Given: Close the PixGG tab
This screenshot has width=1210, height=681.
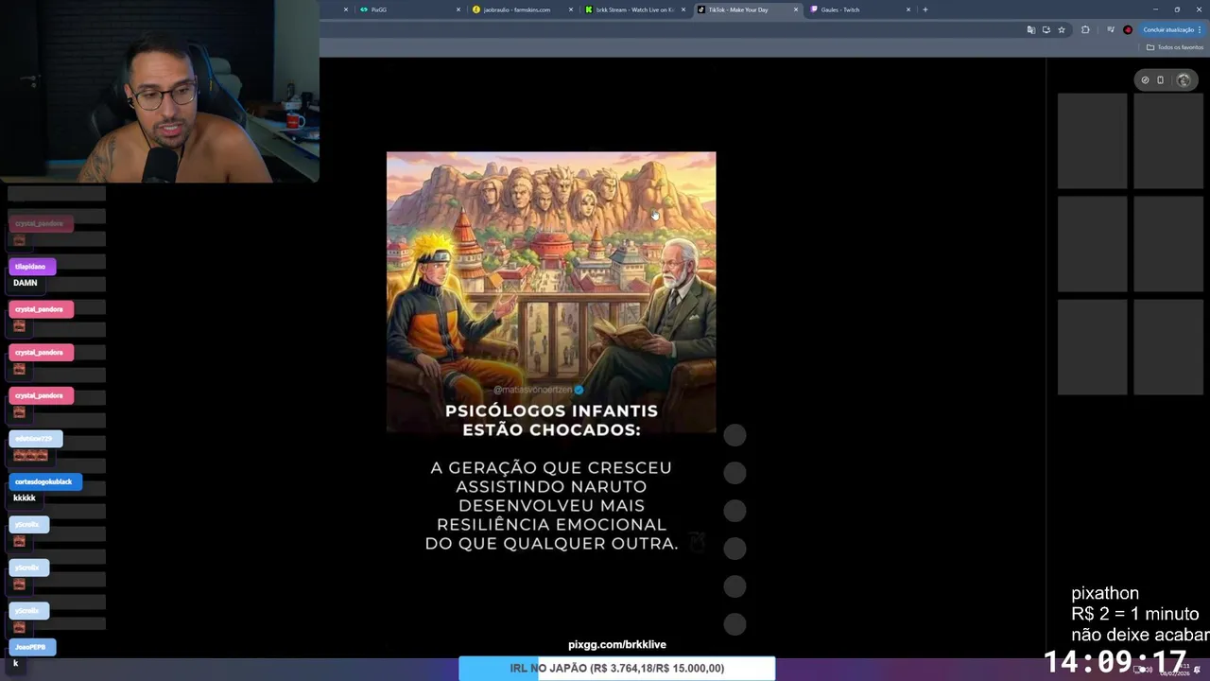Looking at the screenshot, I should [x=458, y=9].
